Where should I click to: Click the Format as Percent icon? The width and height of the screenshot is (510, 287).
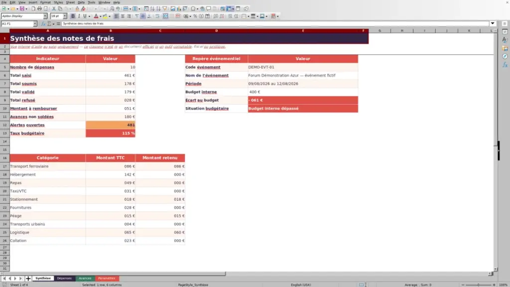click(195, 16)
